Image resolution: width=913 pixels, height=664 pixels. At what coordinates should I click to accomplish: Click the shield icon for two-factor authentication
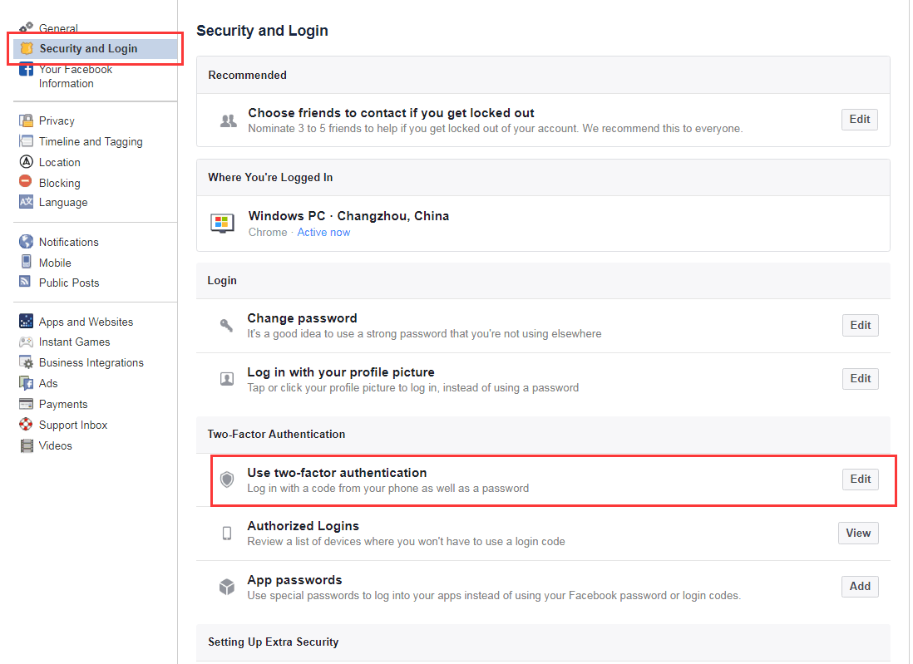point(227,479)
